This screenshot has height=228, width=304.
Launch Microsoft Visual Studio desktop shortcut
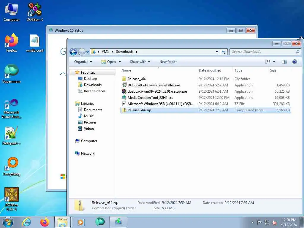click(12, 109)
